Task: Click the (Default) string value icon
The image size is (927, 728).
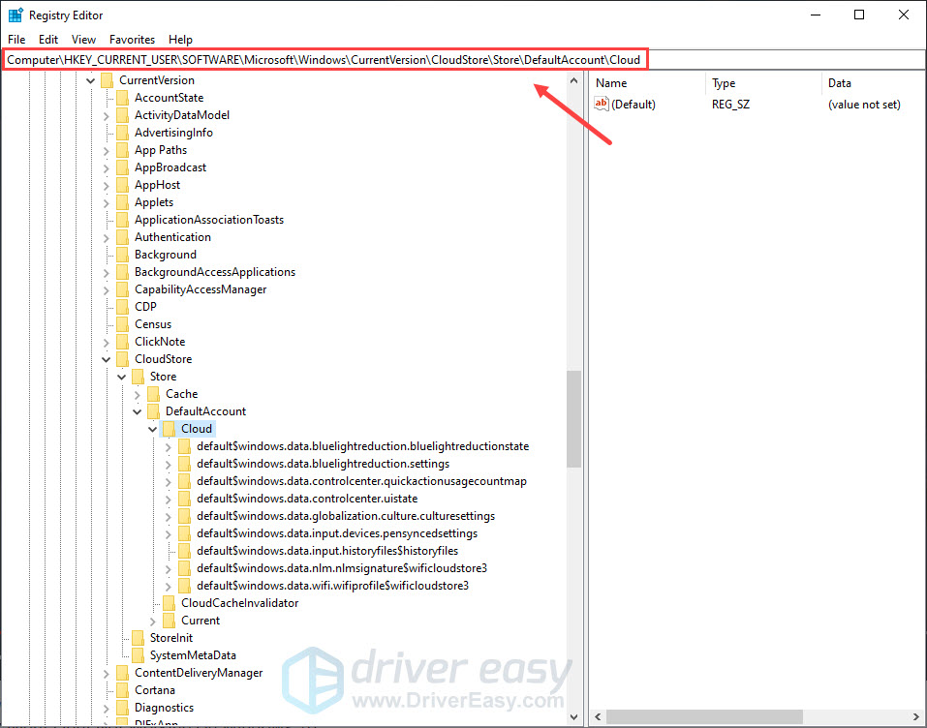Action: [x=602, y=105]
